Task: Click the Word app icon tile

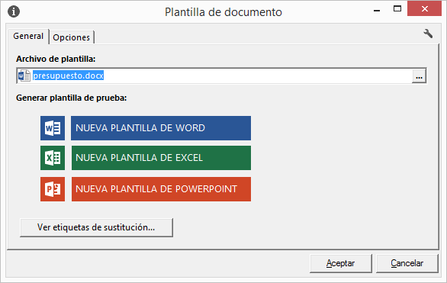Action: pyautogui.click(x=53, y=128)
